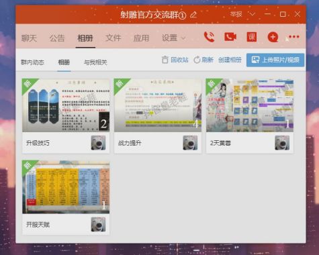Click 刷新 to refresh albums
This screenshot has height=255, width=319.
[203, 60]
